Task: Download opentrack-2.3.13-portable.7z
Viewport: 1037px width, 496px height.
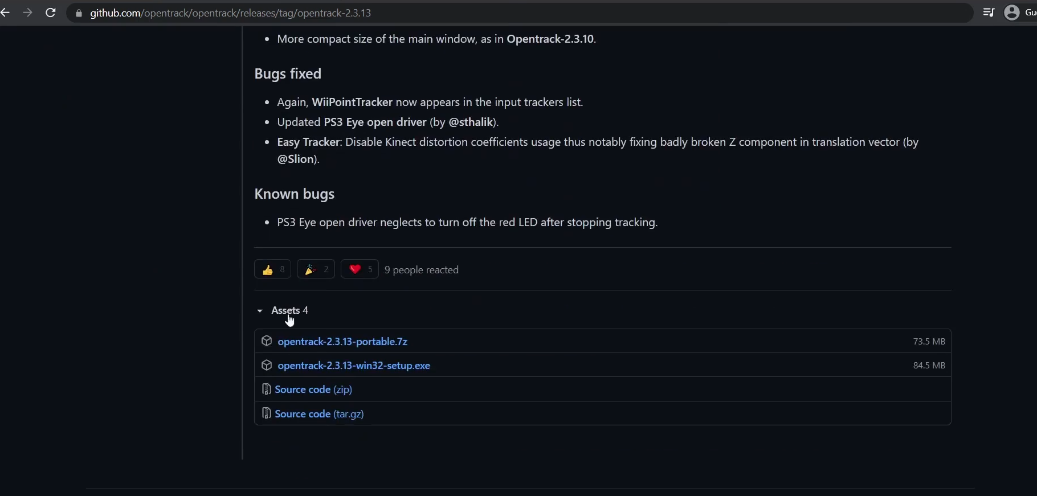Action: click(342, 342)
